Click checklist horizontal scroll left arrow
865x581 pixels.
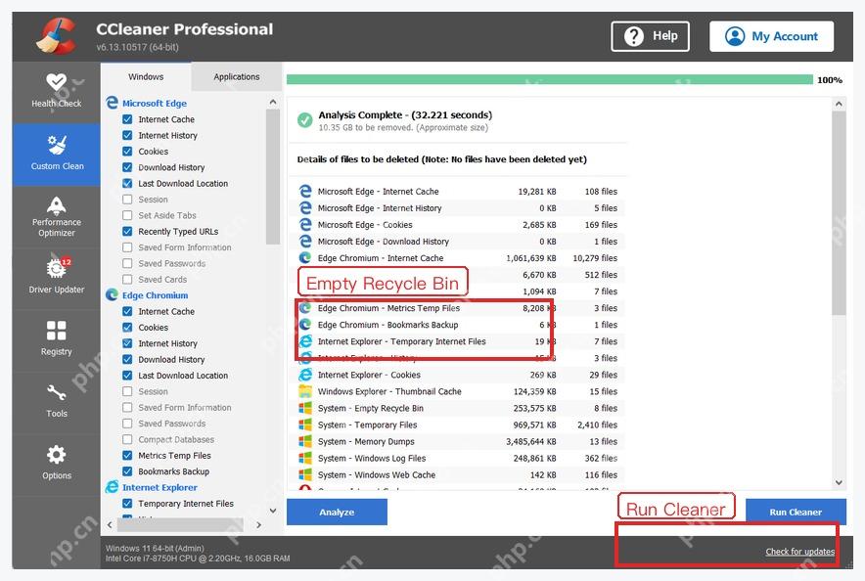(110, 525)
